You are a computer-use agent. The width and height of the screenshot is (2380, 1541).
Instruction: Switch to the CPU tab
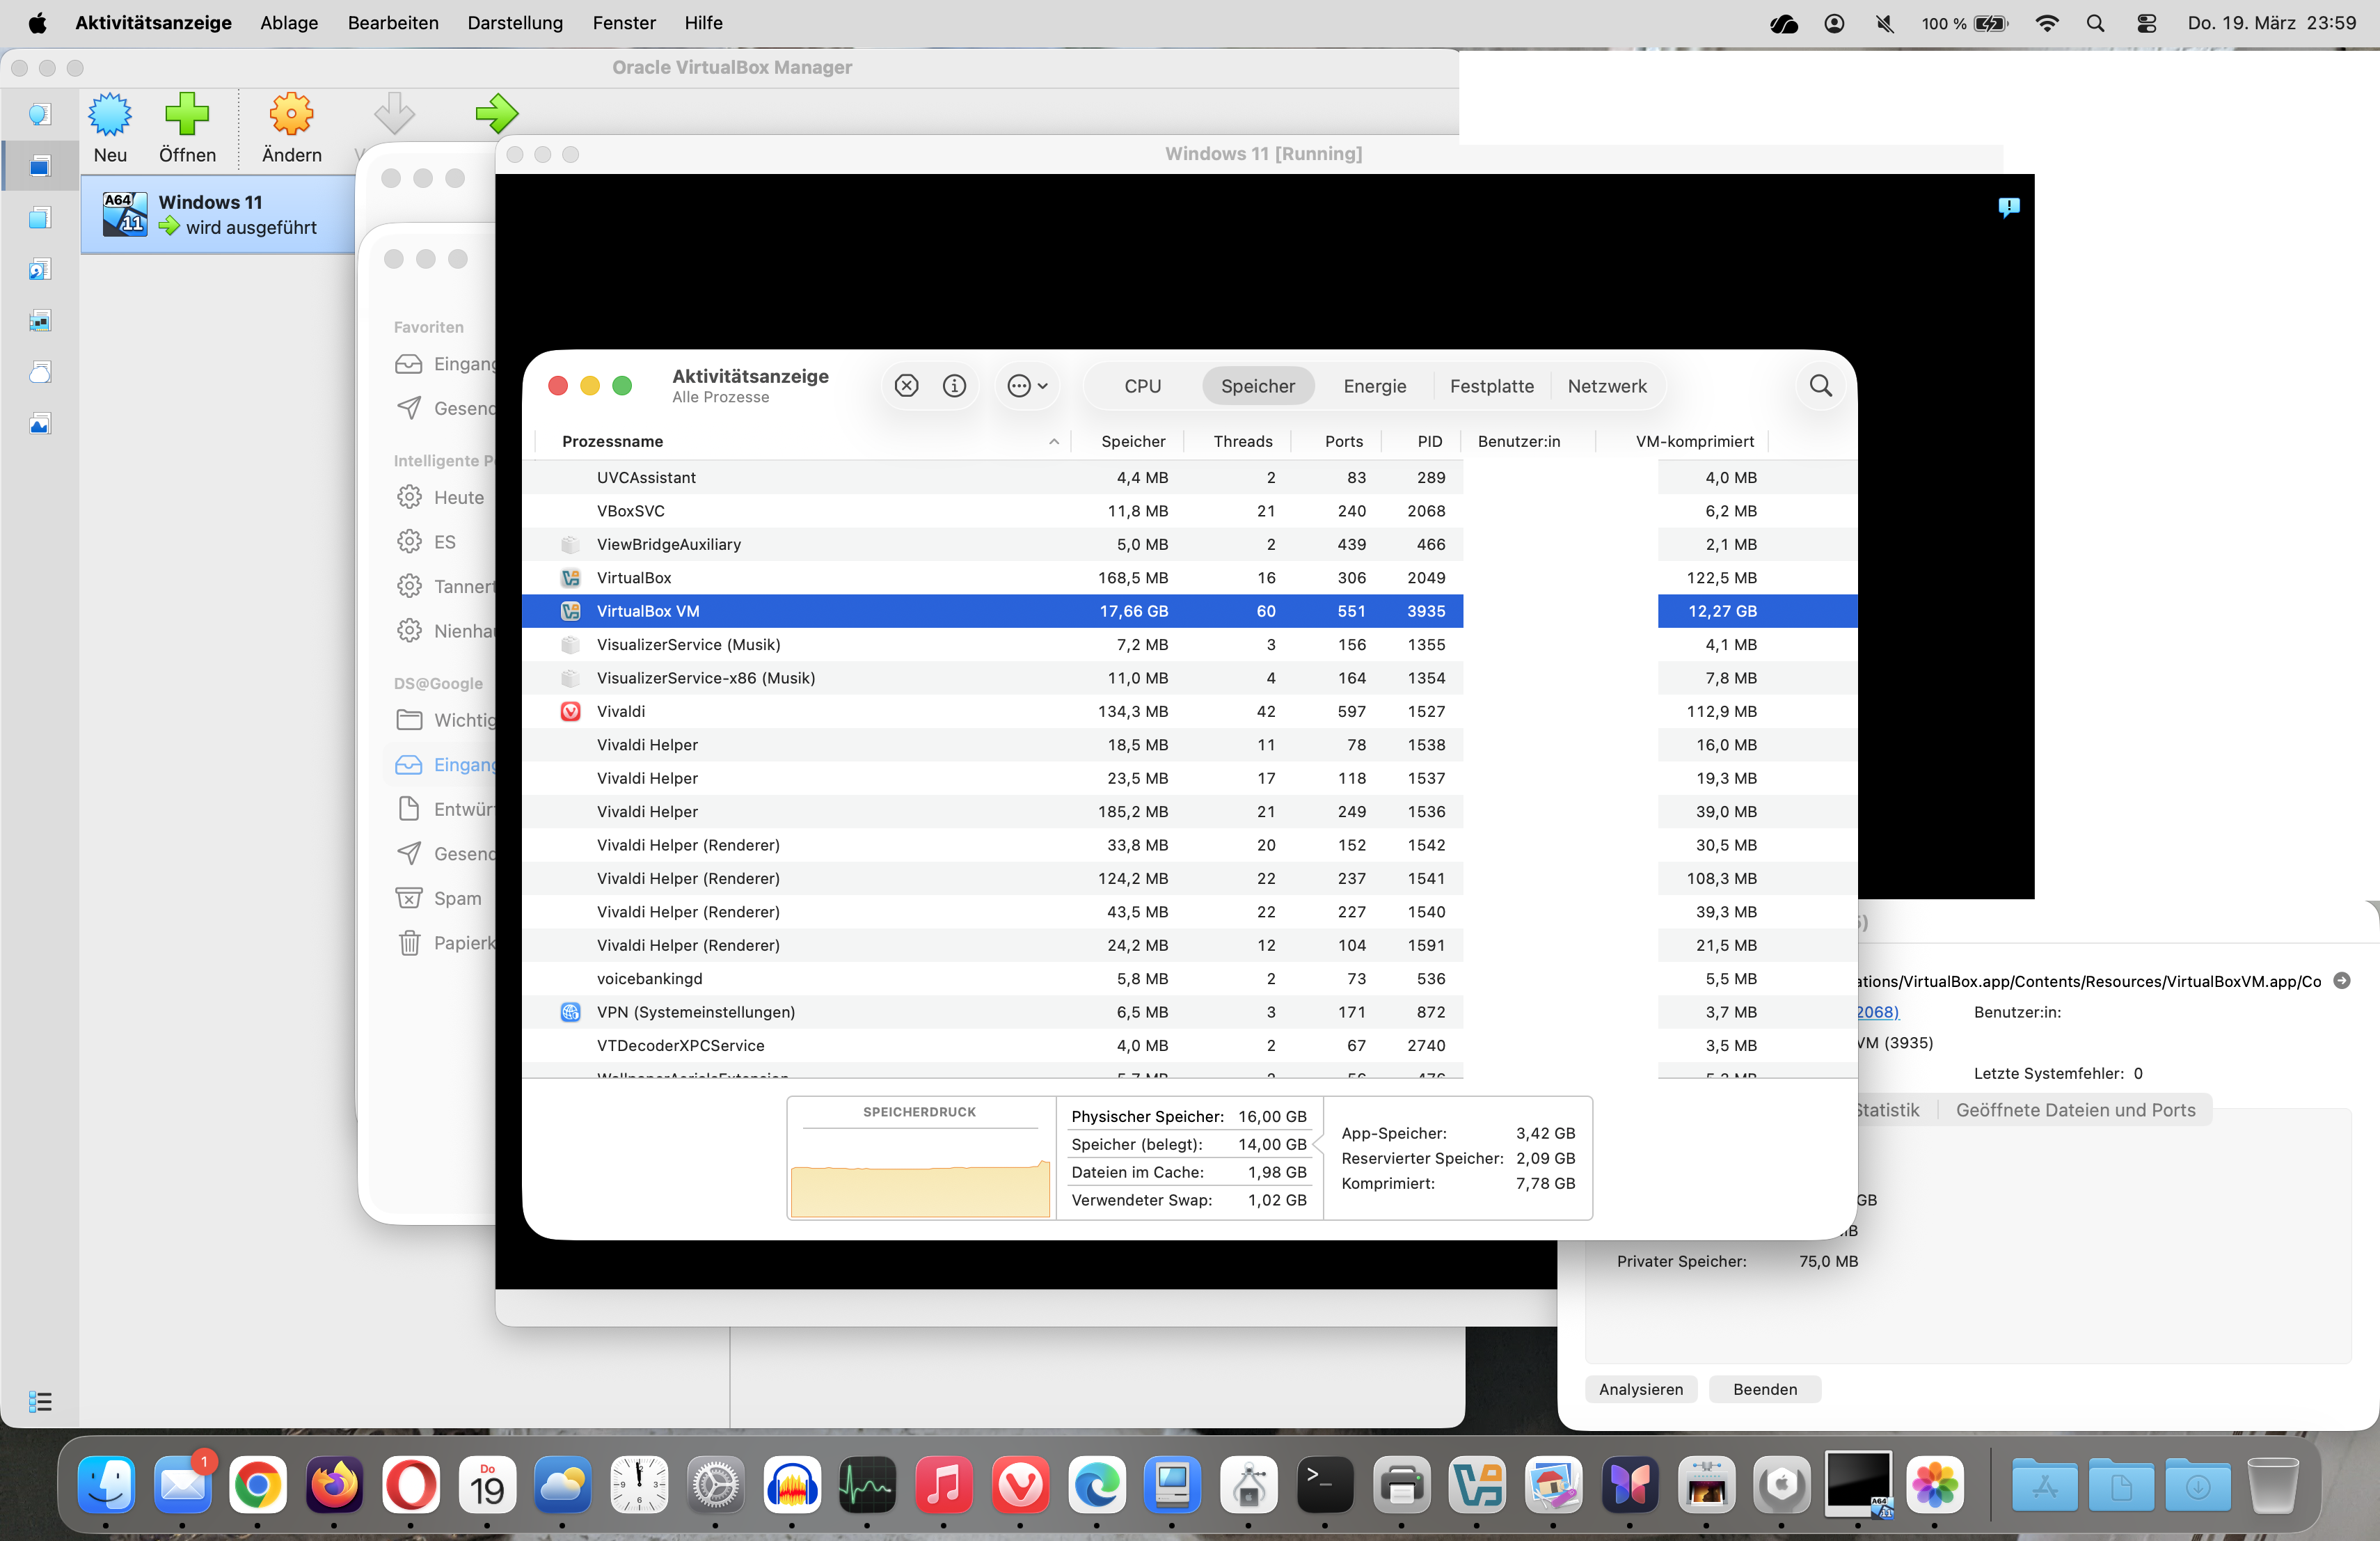coord(1142,386)
